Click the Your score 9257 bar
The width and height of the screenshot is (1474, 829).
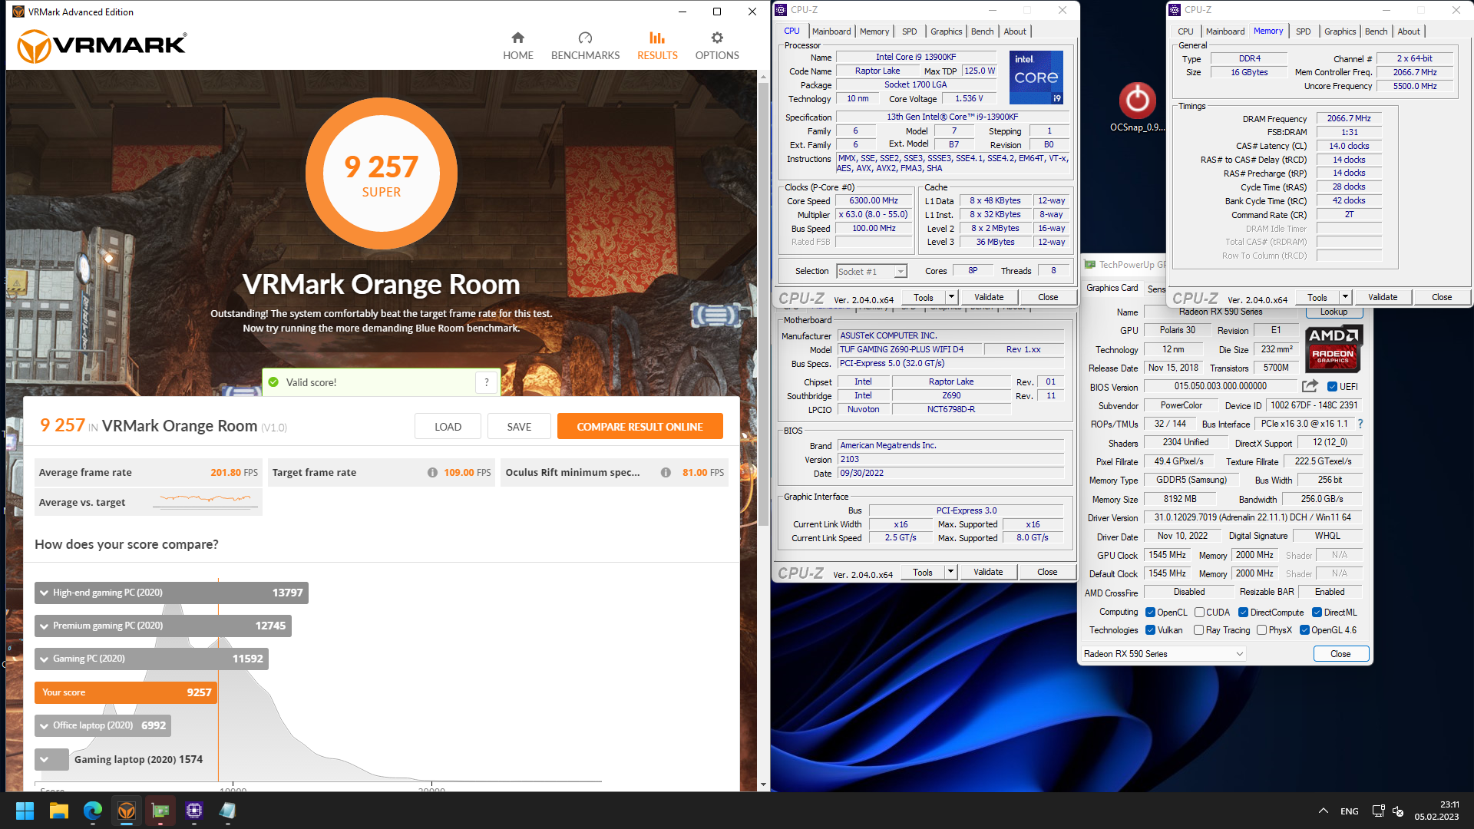tap(126, 692)
